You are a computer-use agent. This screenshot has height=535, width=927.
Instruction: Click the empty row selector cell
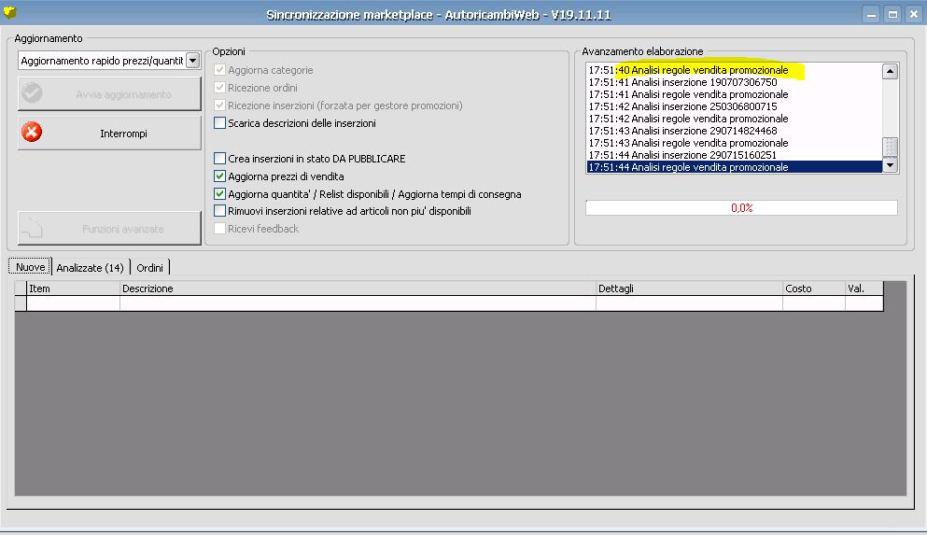click(x=21, y=303)
